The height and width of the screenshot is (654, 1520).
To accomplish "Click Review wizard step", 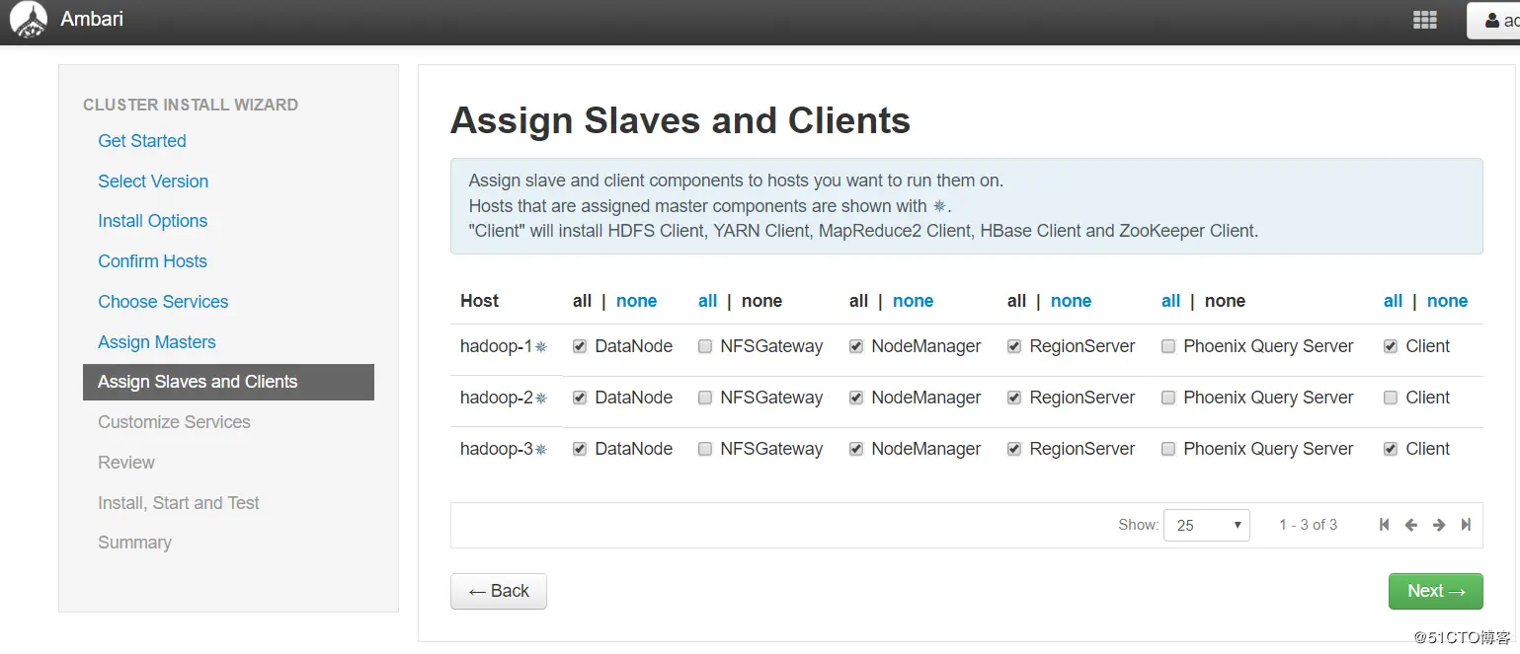I will coord(126,463).
